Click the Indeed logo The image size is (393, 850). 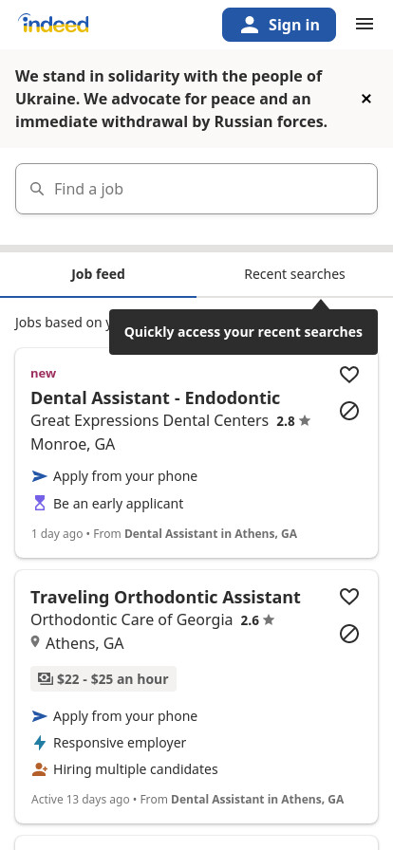pos(53,24)
